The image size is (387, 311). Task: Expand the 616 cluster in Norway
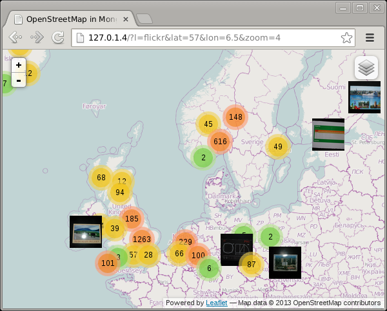(220, 142)
